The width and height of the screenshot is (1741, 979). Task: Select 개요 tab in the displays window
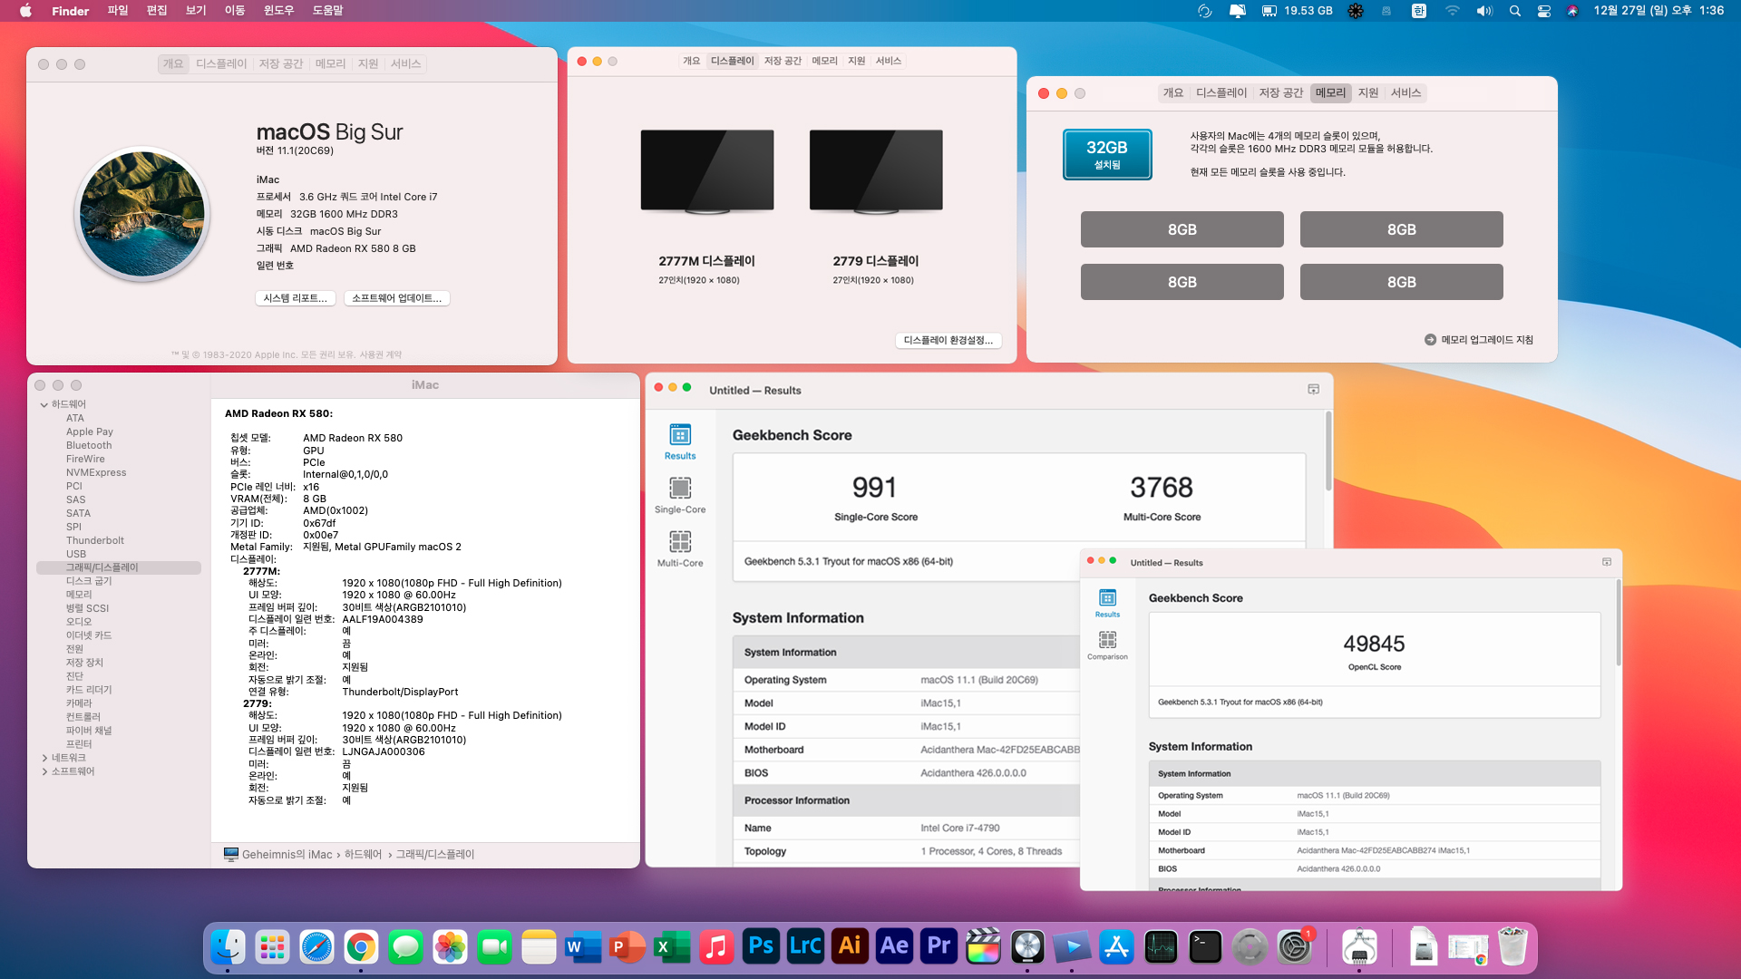pos(691,61)
